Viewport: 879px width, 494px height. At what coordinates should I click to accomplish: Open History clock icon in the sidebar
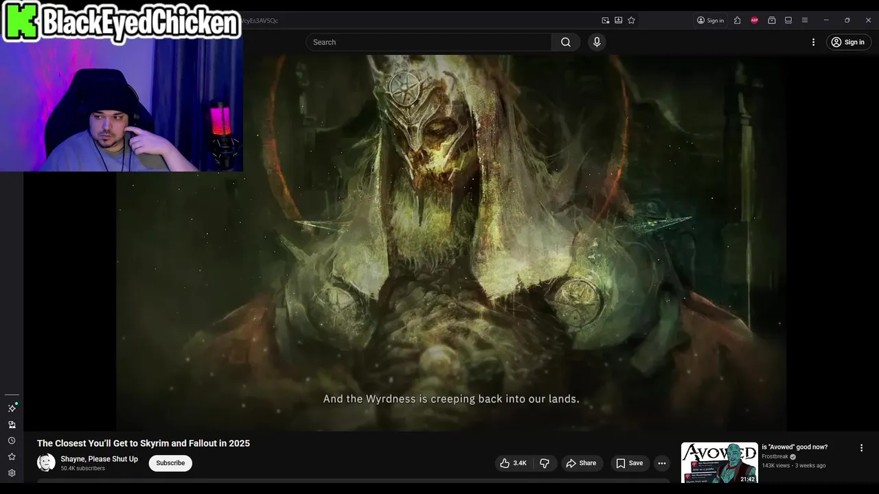pos(12,440)
